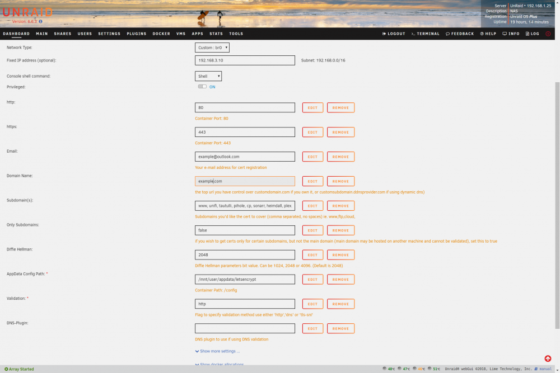The image size is (560, 373).
Task: Remove the Subdomain(s) variable
Action: coord(340,206)
